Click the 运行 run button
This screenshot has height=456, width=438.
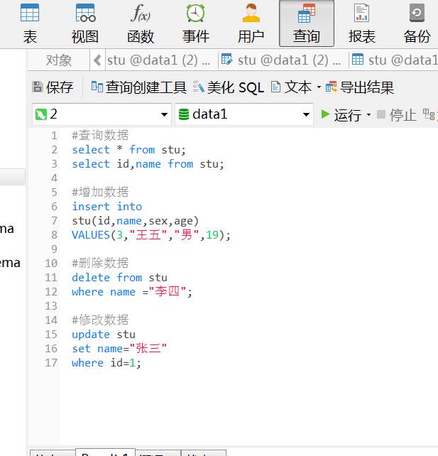coord(341,115)
